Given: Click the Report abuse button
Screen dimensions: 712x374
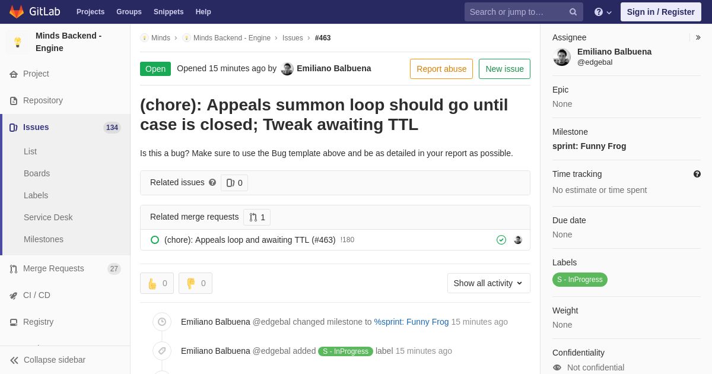Looking at the screenshot, I should click(x=441, y=69).
